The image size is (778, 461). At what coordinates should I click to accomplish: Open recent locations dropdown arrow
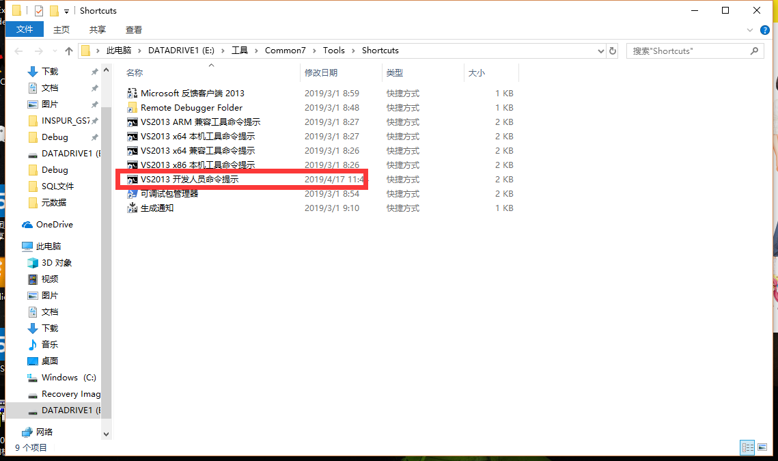[55, 51]
